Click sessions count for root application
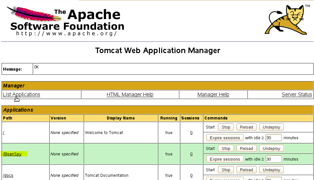This screenshot has width=314, height=180. [191, 133]
